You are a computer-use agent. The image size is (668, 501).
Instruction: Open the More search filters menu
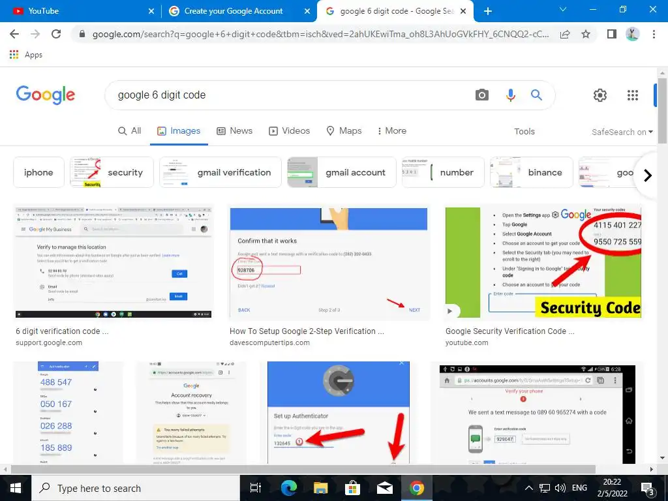coord(391,130)
